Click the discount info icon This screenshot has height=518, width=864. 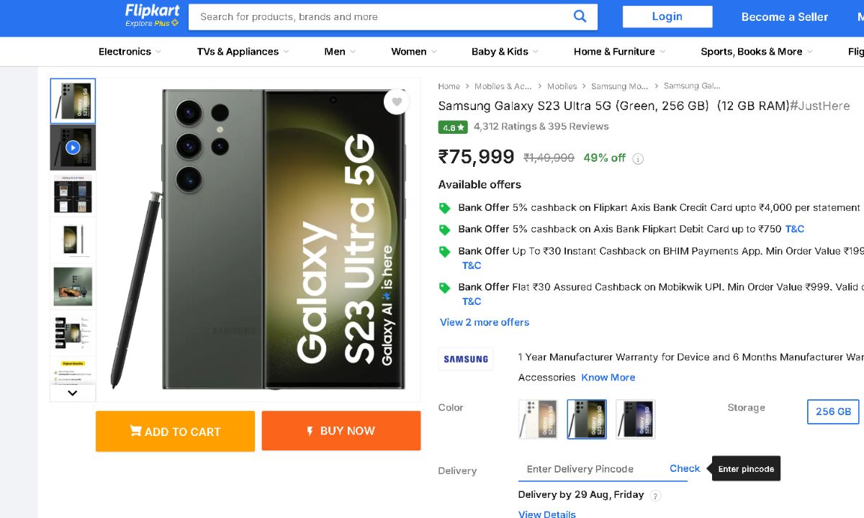coord(638,159)
